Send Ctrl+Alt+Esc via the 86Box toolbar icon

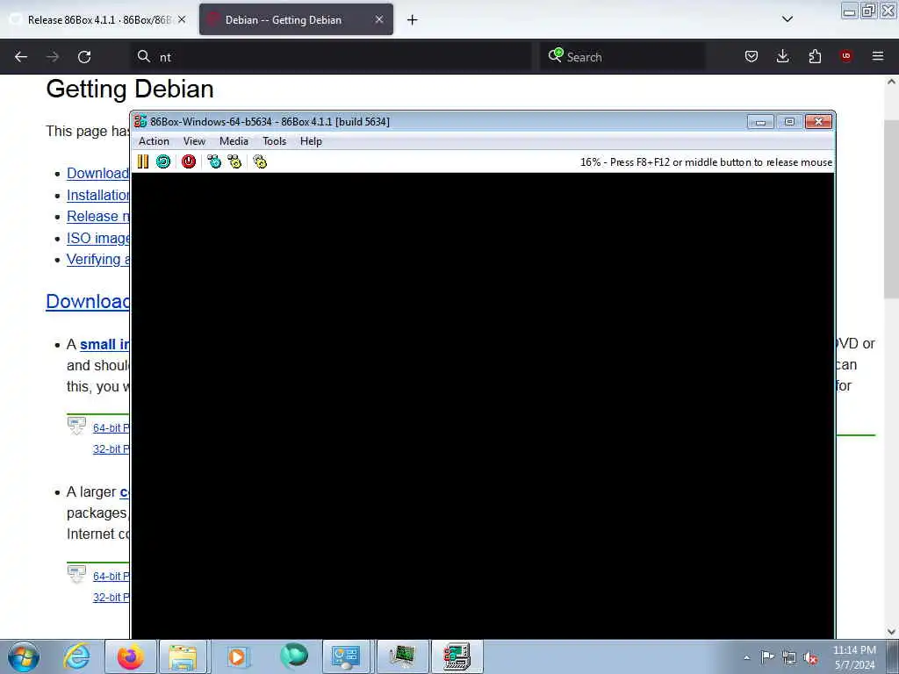point(234,161)
